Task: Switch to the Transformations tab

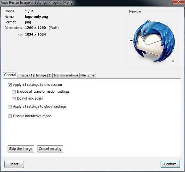Action: [66, 75]
